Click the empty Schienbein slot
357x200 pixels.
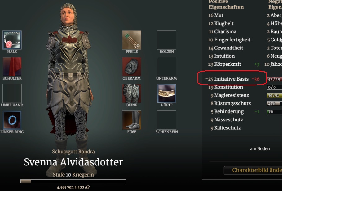pyautogui.click(x=167, y=120)
